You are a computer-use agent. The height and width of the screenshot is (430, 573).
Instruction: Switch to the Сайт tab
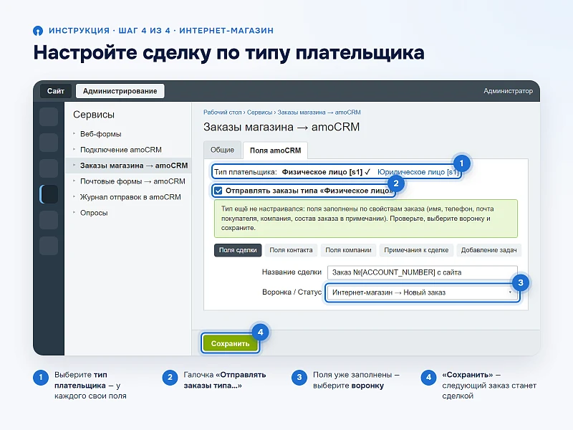pos(56,91)
